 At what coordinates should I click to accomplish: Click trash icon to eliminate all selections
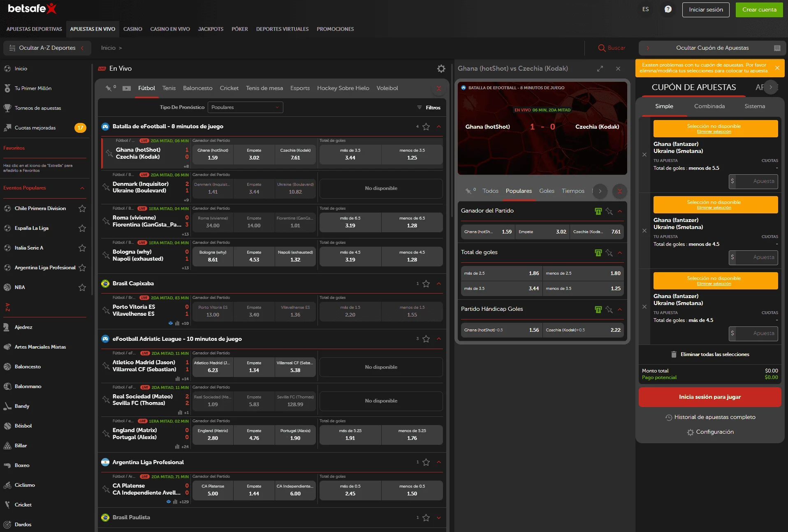pos(674,354)
